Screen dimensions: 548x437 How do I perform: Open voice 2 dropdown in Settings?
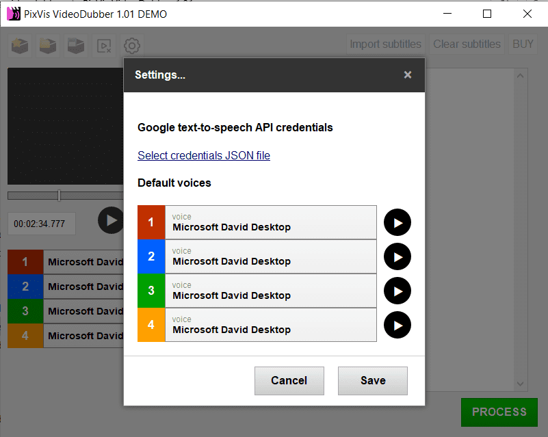pyautogui.click(x=271, y=256)
